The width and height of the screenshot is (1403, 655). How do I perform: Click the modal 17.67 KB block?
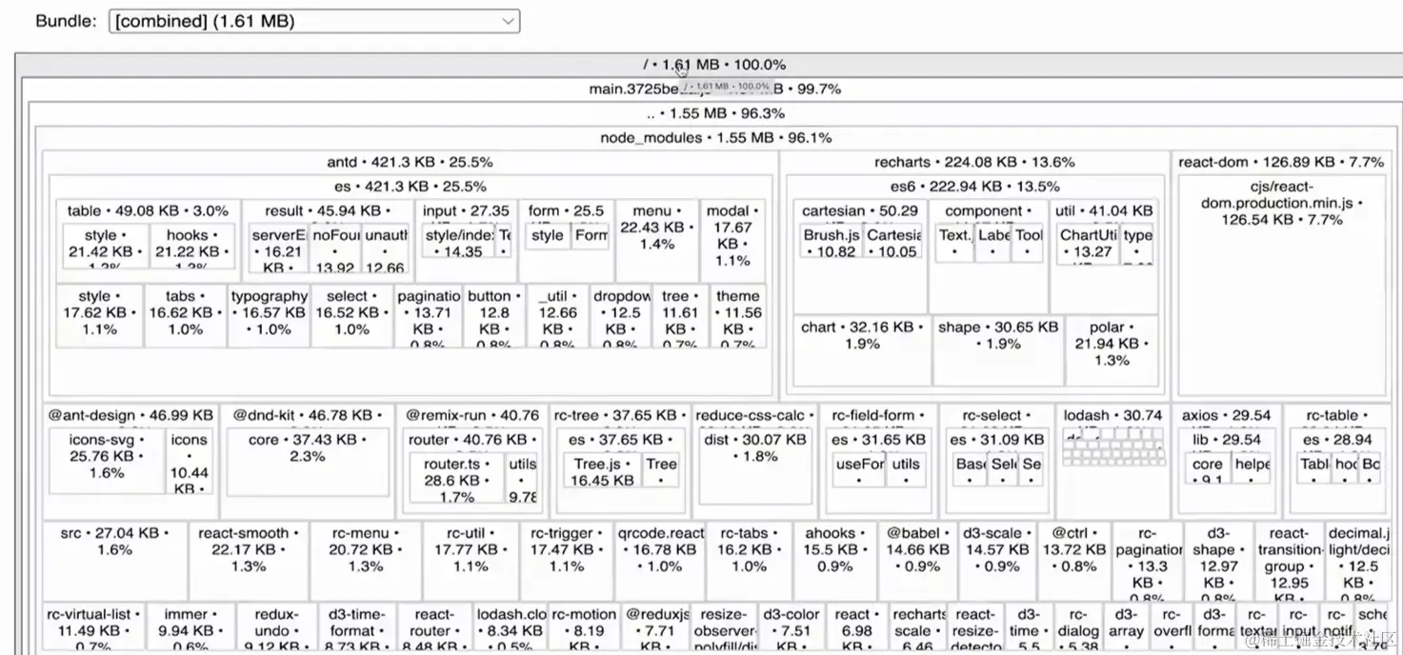tap(732, 240)
